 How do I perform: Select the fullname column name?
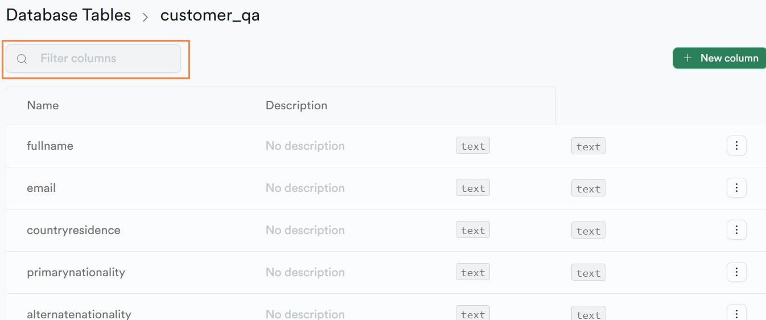click(x=50, y=146)
